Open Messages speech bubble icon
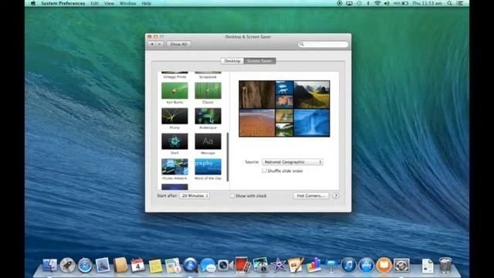 [x=208, y=265]
